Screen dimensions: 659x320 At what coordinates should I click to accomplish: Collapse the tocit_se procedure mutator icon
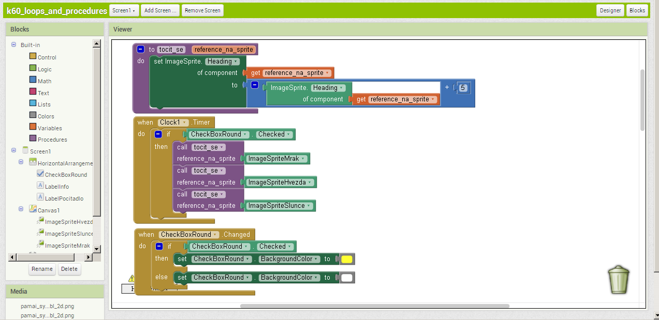[141, 50]
